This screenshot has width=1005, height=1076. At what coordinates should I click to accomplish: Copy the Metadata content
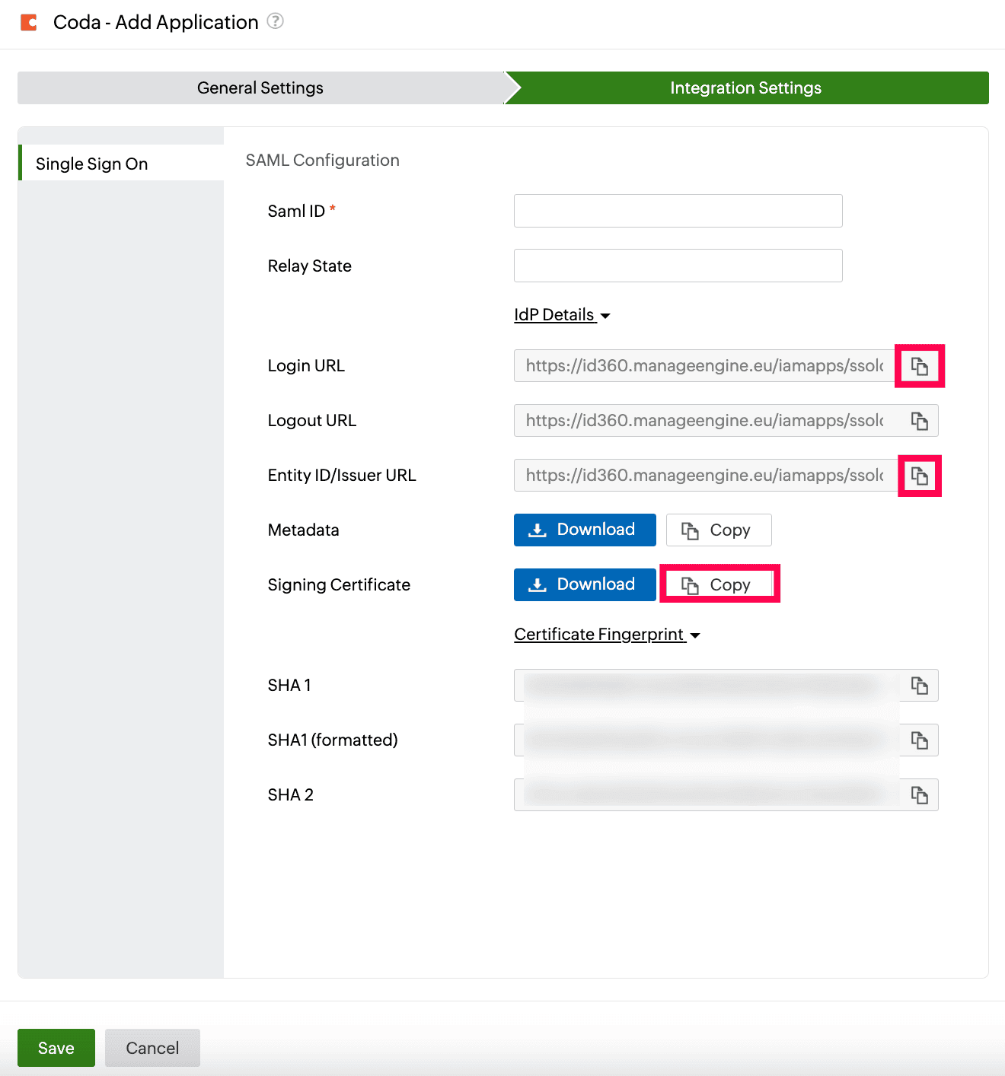tap(719, 530)
